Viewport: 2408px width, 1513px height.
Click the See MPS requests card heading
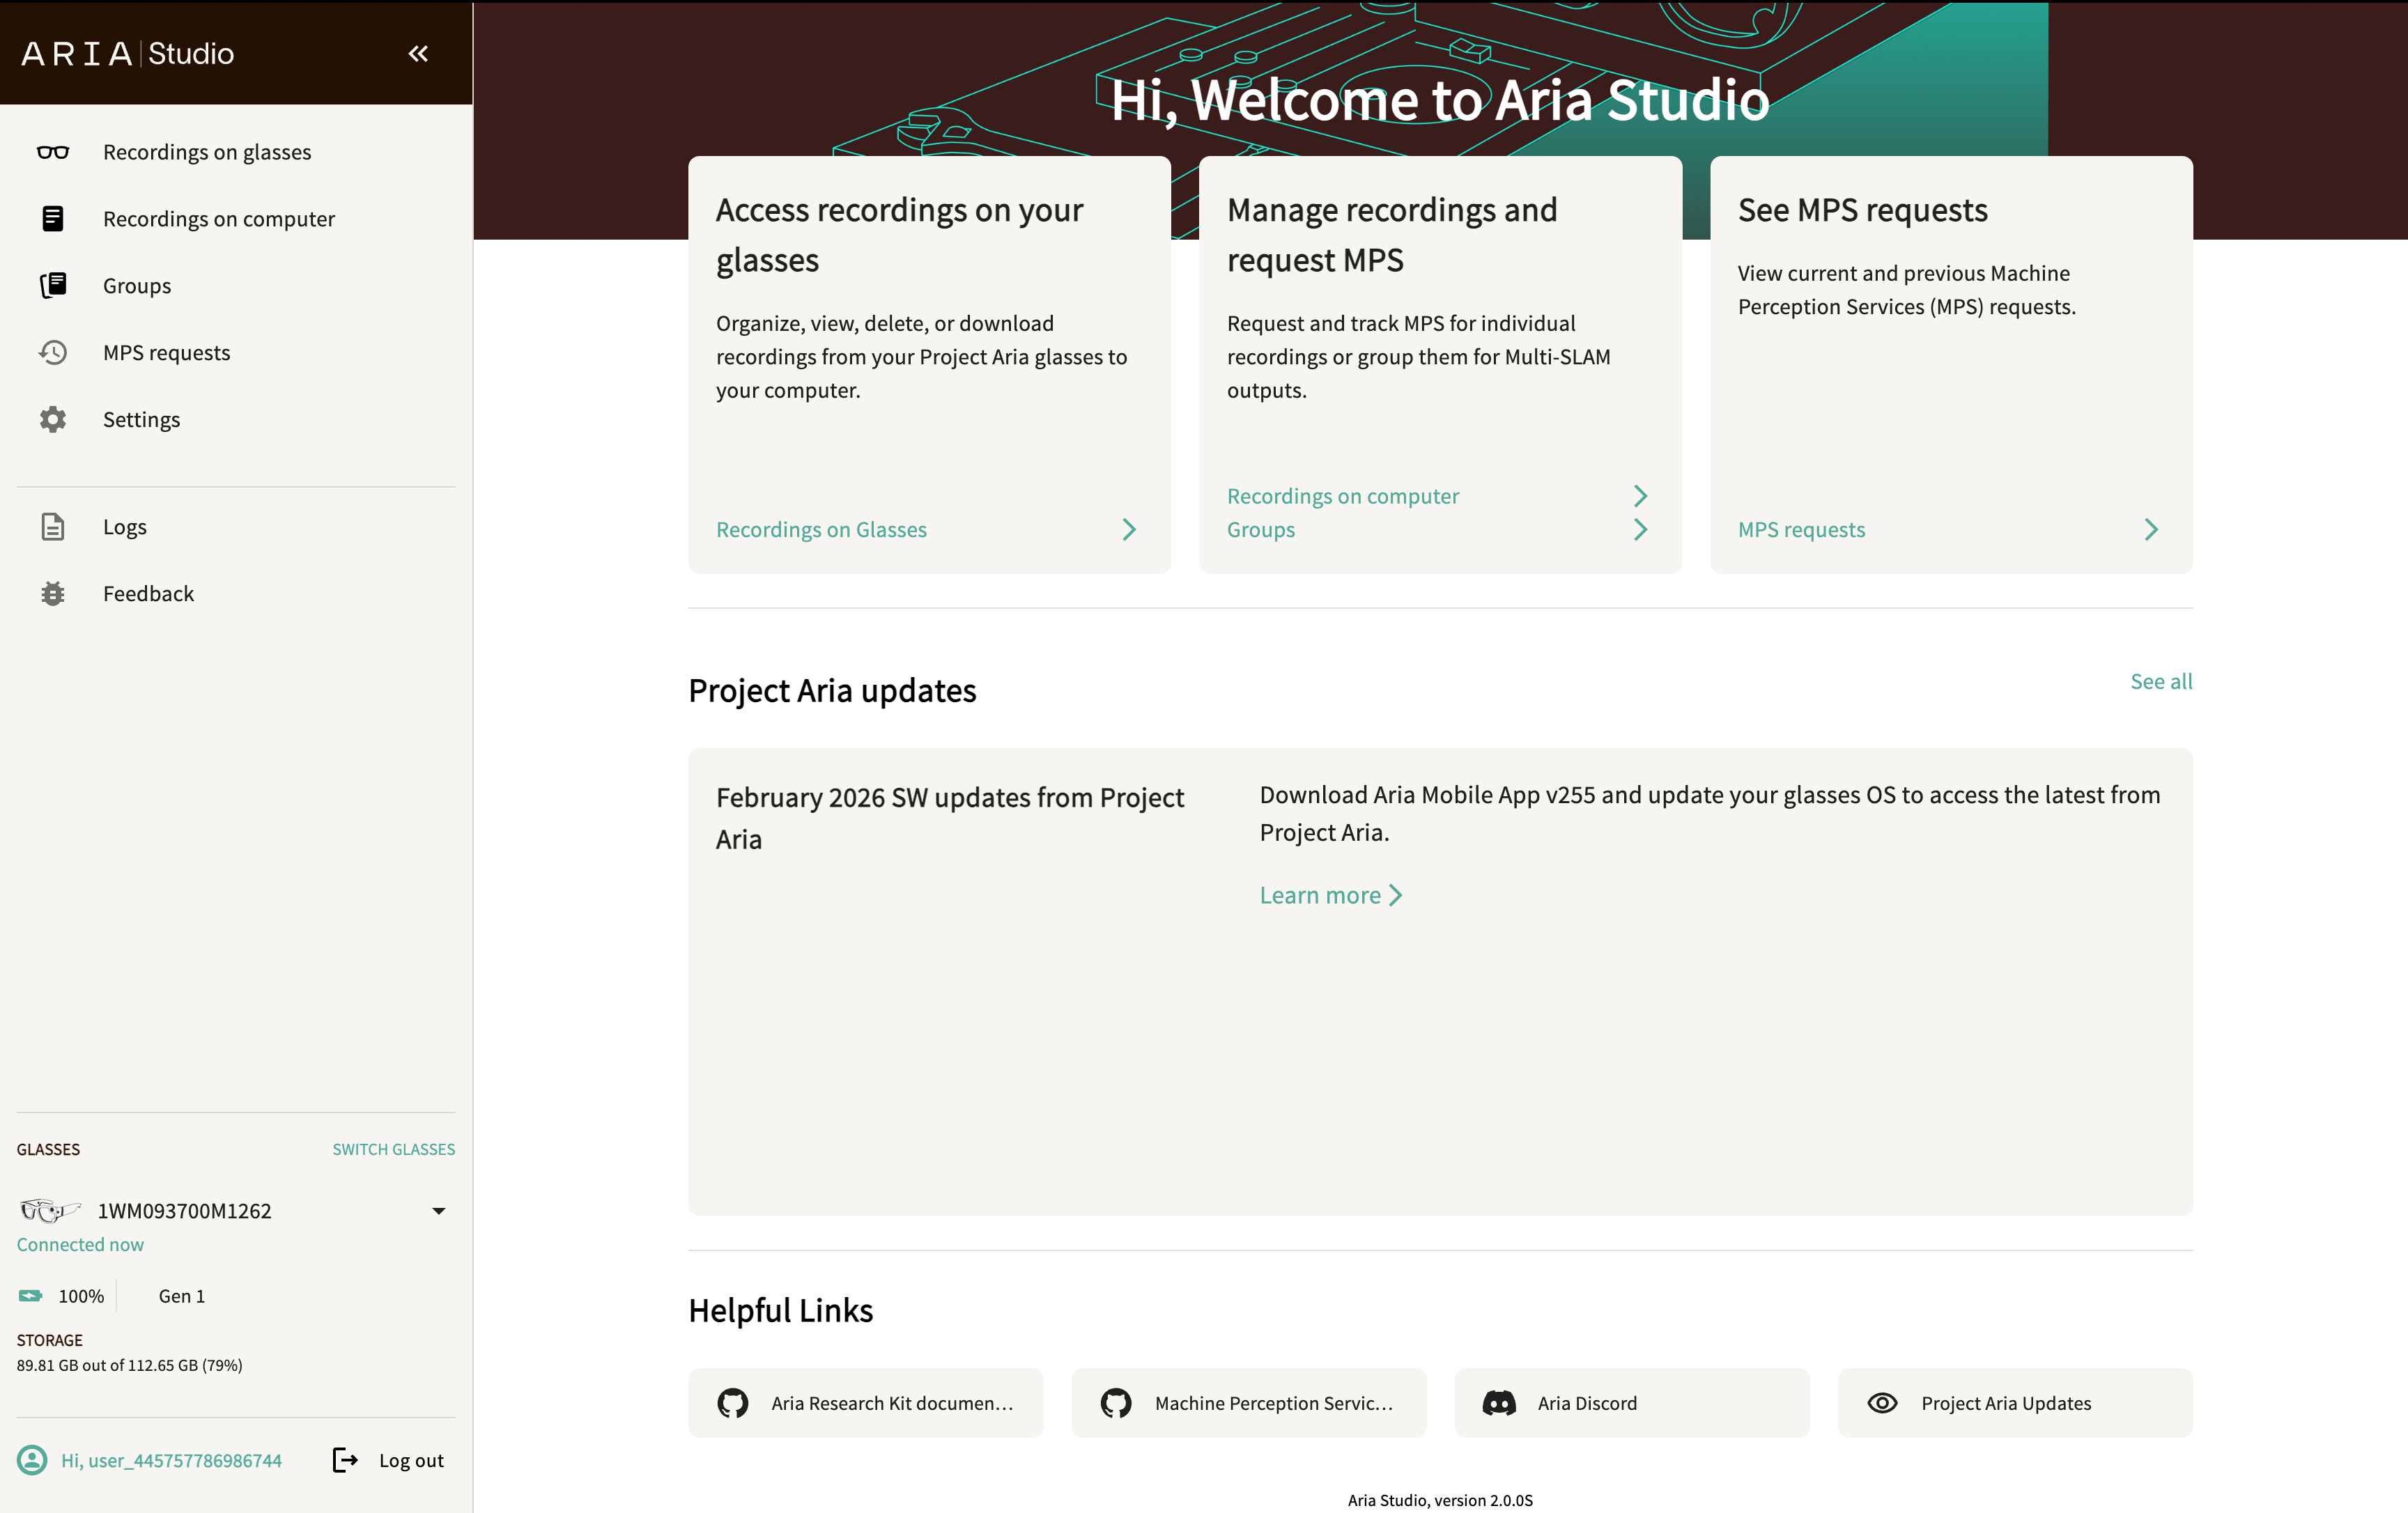pos(1862,210)
